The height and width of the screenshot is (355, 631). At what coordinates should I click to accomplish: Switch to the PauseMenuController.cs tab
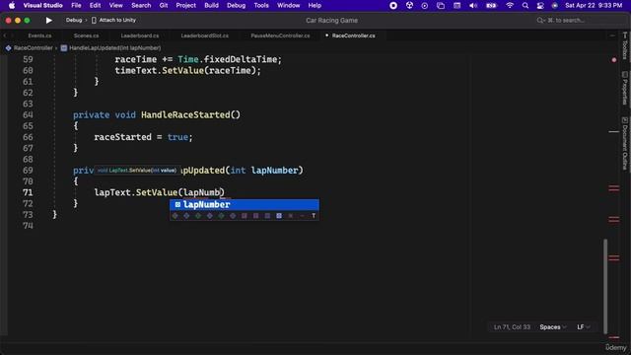click(280, 35)
